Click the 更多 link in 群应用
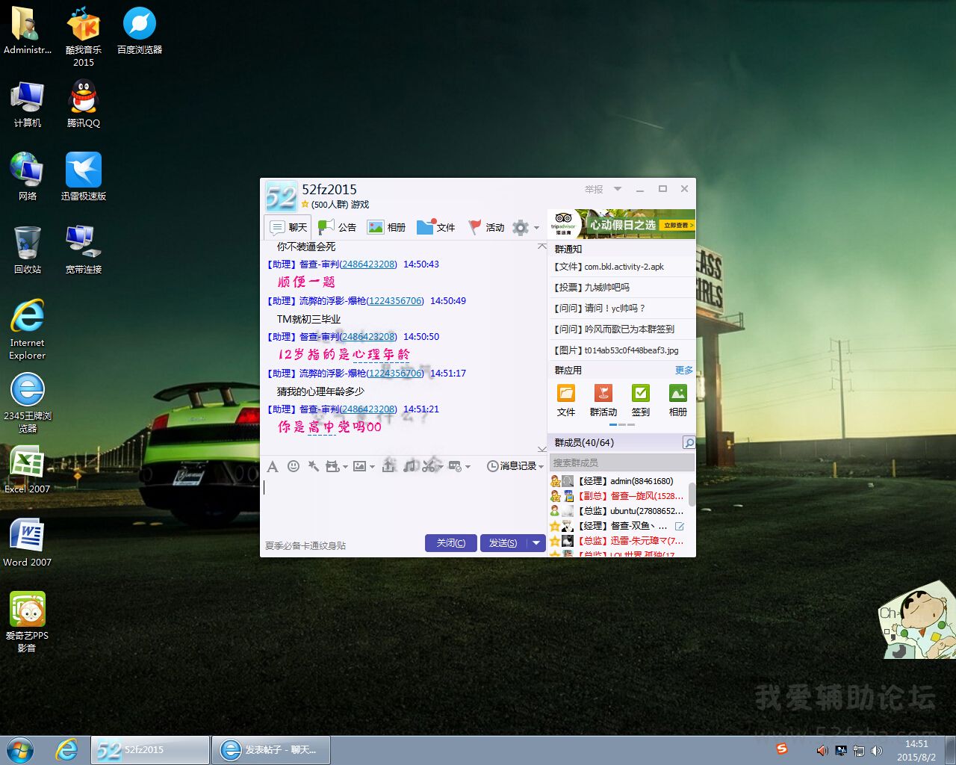This screenshot has width=956, height=765. 683,371
